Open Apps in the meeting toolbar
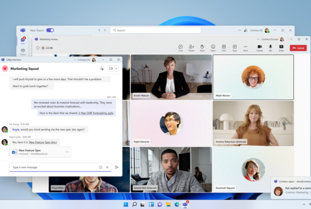Screen dimensions: 311x209 click(234, 48)
